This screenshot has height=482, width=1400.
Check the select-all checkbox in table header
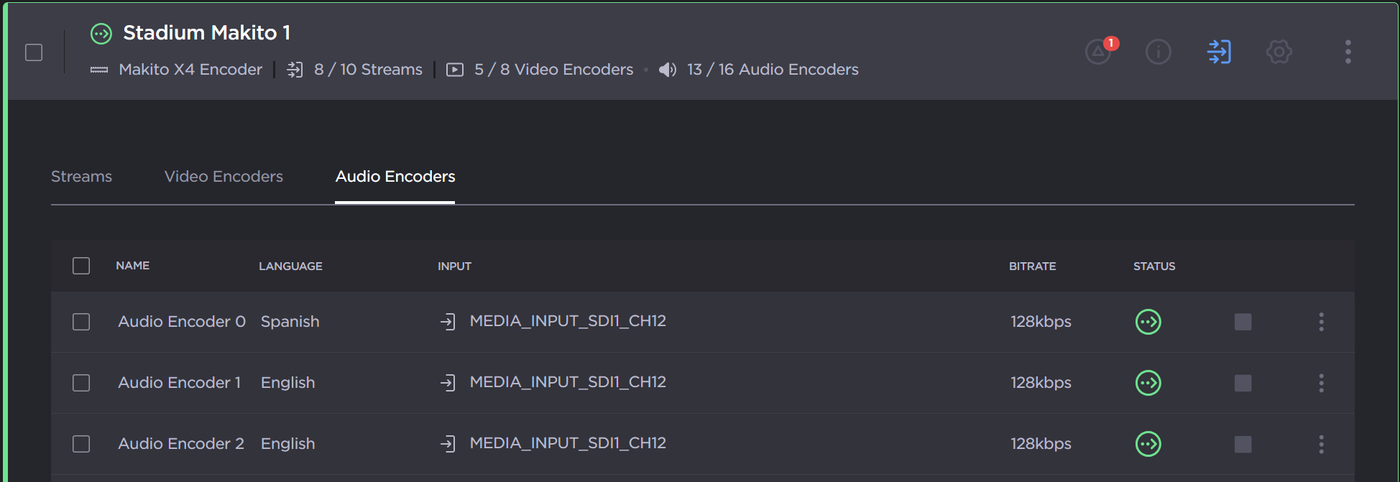click(x=81, y=266)
